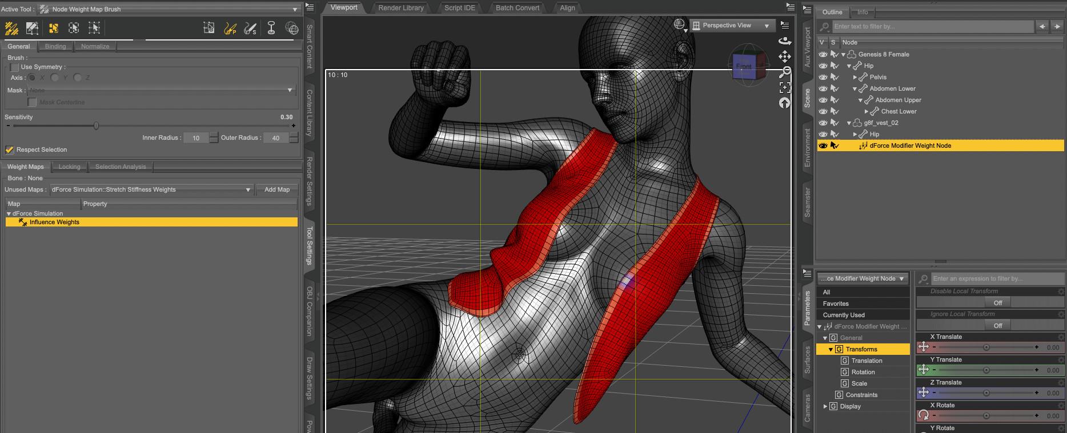Click the dashed-box region select tool icon
The width and height of the screenshot is (1067, 433).
(74, 28)
